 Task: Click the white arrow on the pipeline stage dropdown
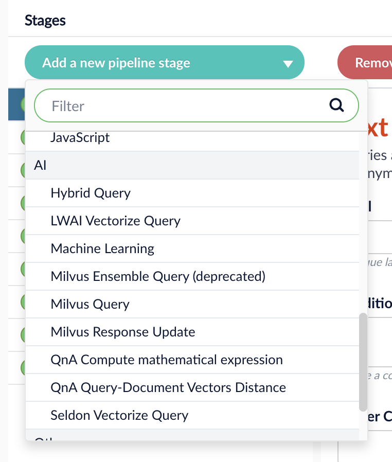click(x=288, y=64)
